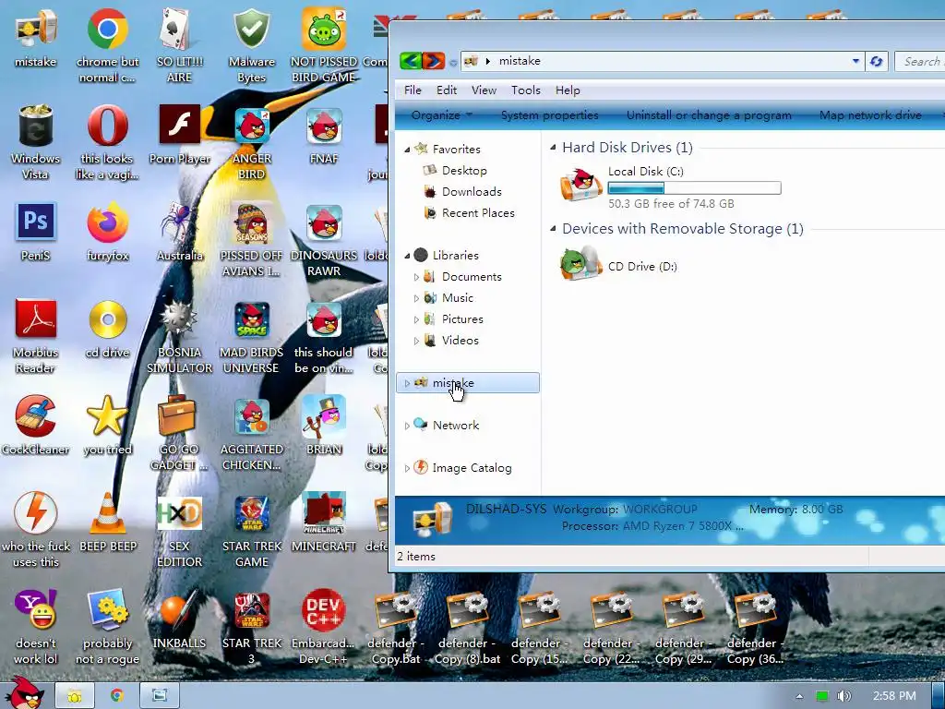This screenshot has width=945, height=709.
Task: Open the Tools menu
Action: tap(525, 90)
